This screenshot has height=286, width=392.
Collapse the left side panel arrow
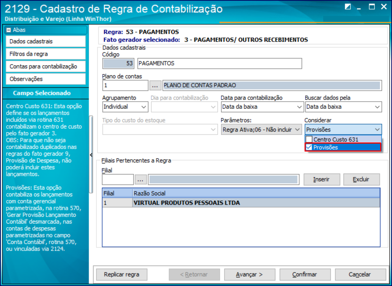(91, 155)
